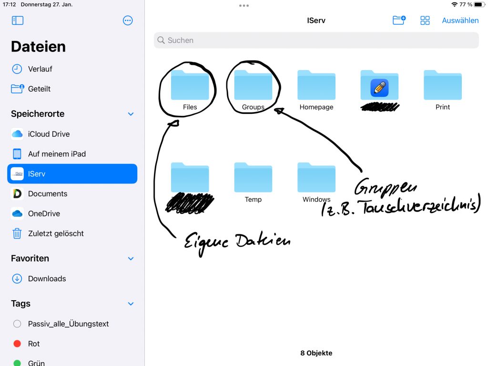Create a new folder with the toolbar icon
The height and width of the screenshot is (366, 488).
[x=399, y=20]
